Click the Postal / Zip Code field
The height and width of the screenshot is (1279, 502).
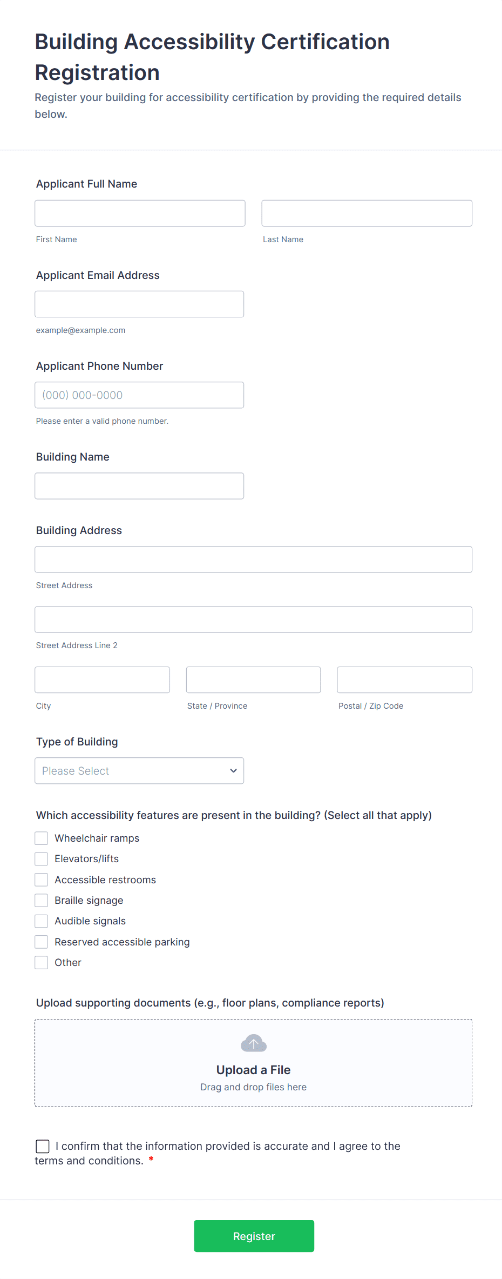tap(404, 680)
